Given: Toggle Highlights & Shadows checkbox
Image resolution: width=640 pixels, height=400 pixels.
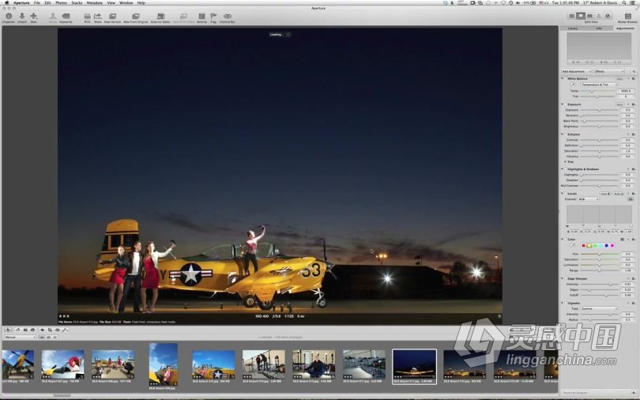Looking at the screenshot, I should pyautogui.click(x=566, y=169).
